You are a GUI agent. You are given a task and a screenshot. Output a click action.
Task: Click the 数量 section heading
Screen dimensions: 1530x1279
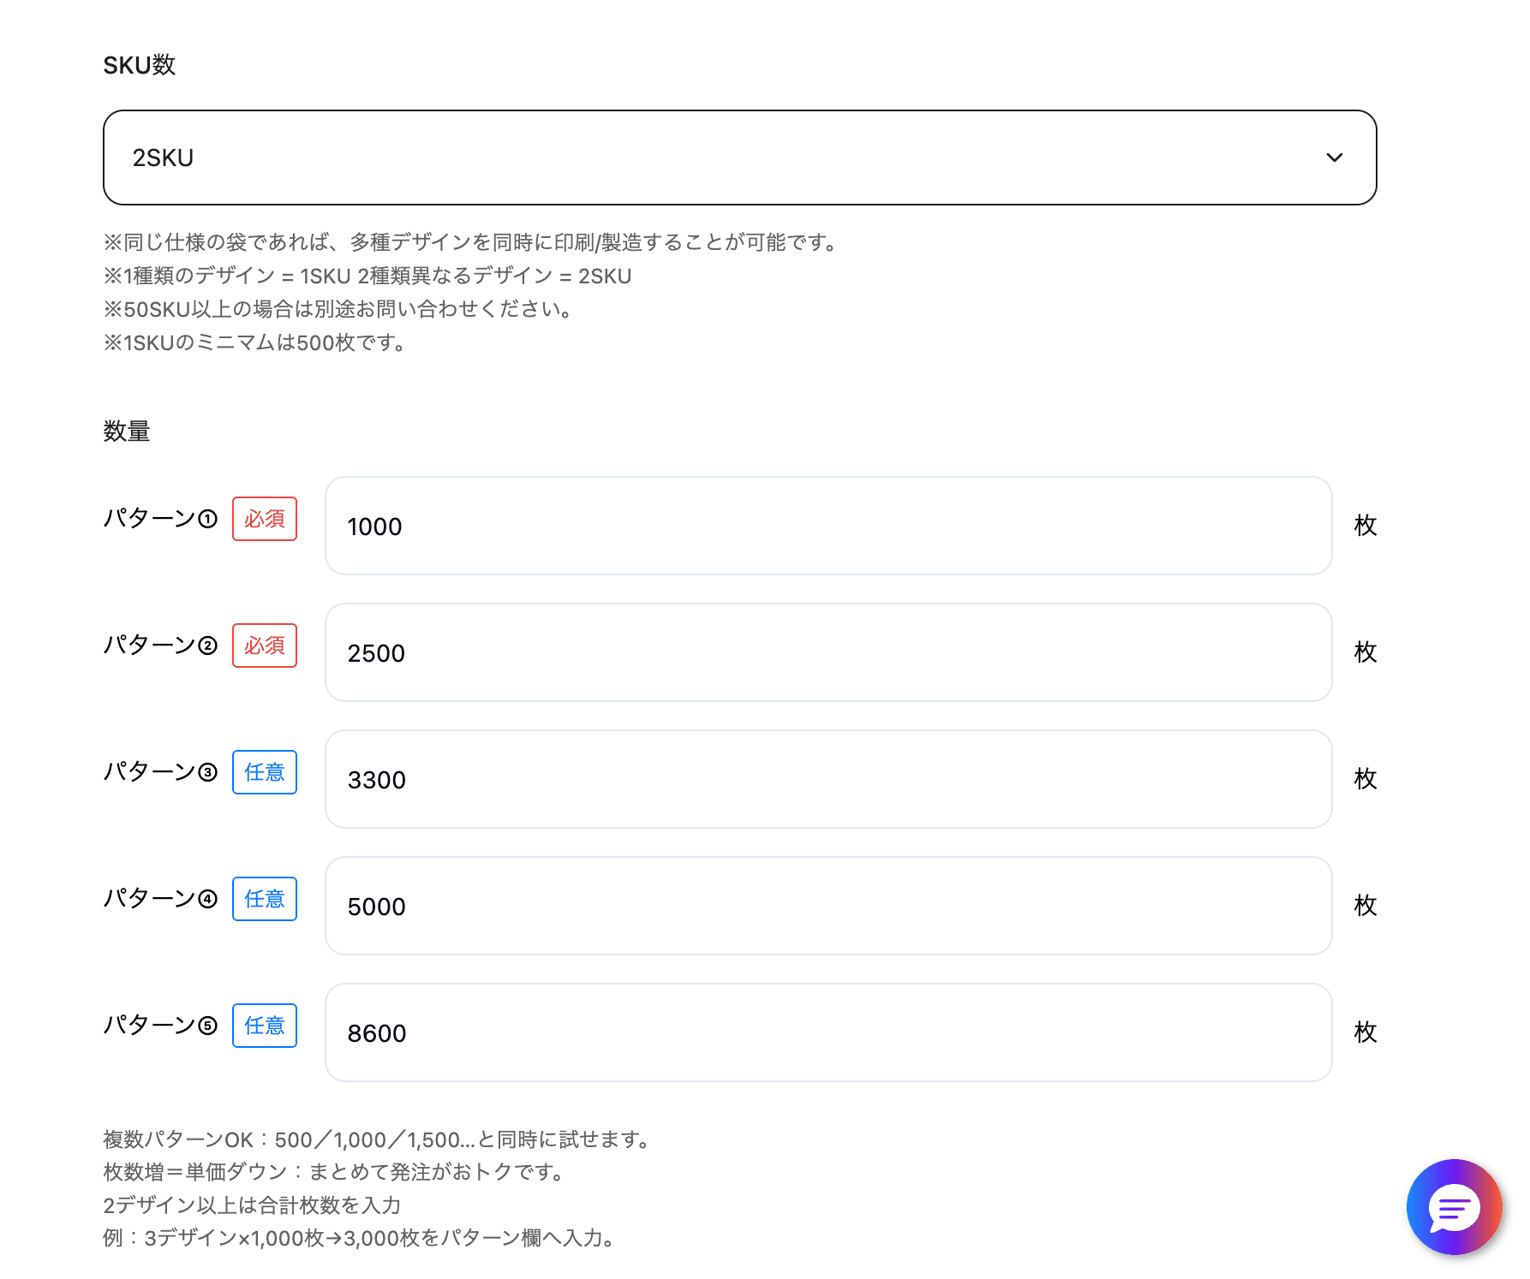click(x=126, y=431)
